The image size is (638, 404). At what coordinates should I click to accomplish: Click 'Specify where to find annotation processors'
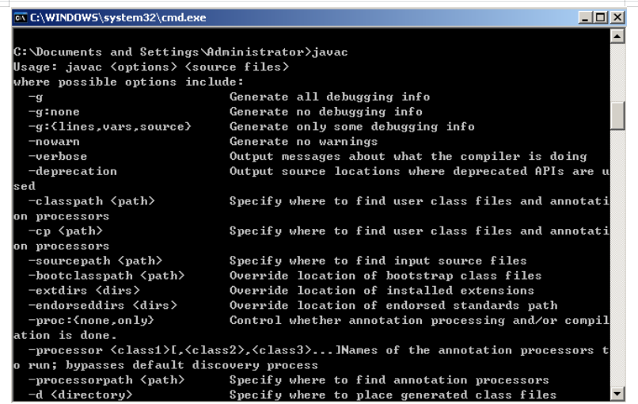(389, 380)
